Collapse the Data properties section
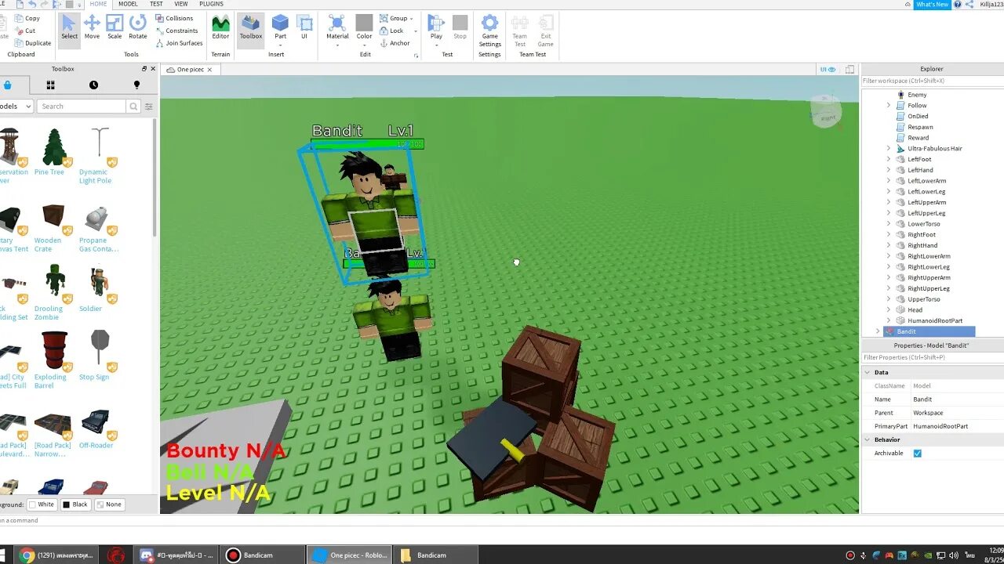The image size is (1004, 564). [868, 373]
